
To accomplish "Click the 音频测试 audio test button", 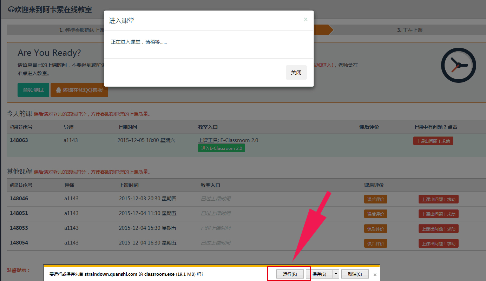I will coord(33,90).
